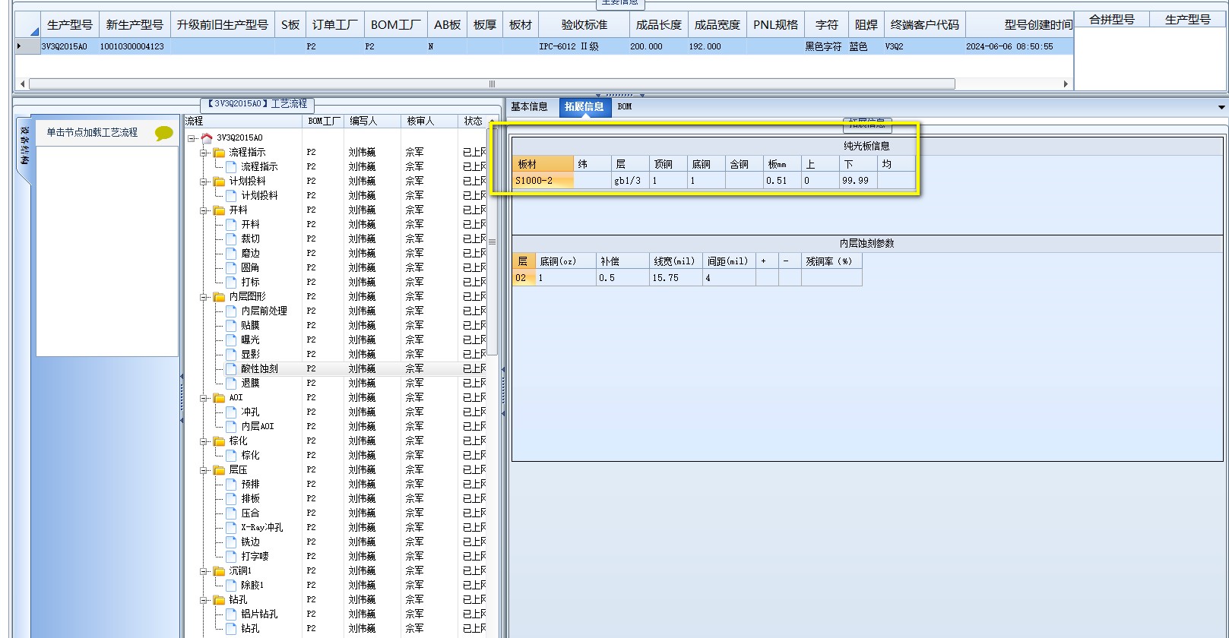This screenshot has height=638, width=1229.
Task: Switch to the 基本信息 tab
Action: (x=529, y=106)
